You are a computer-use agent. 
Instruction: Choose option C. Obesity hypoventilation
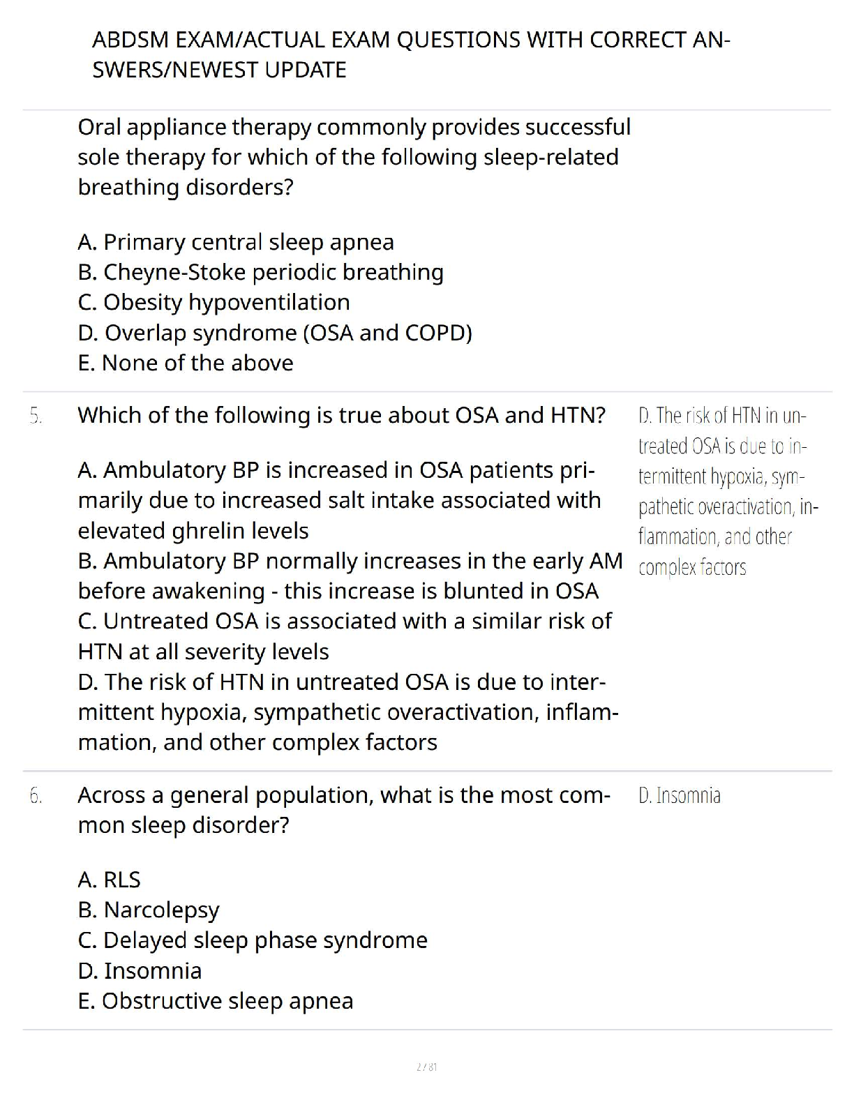click(x=213, y=302)
